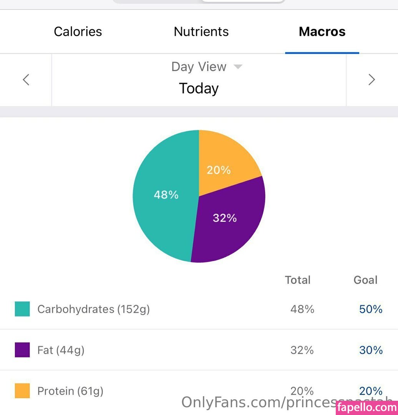
Task: Edit the 50% Carbohydrates goal
Action: tap(371, 309)
